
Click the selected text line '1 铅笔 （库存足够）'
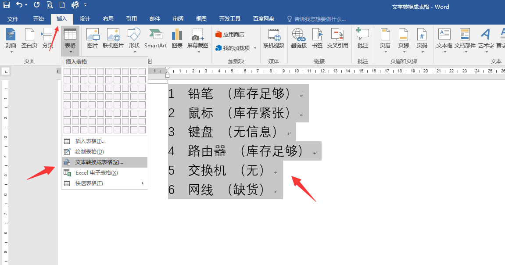pyautogui.click(x=238, y=94)
